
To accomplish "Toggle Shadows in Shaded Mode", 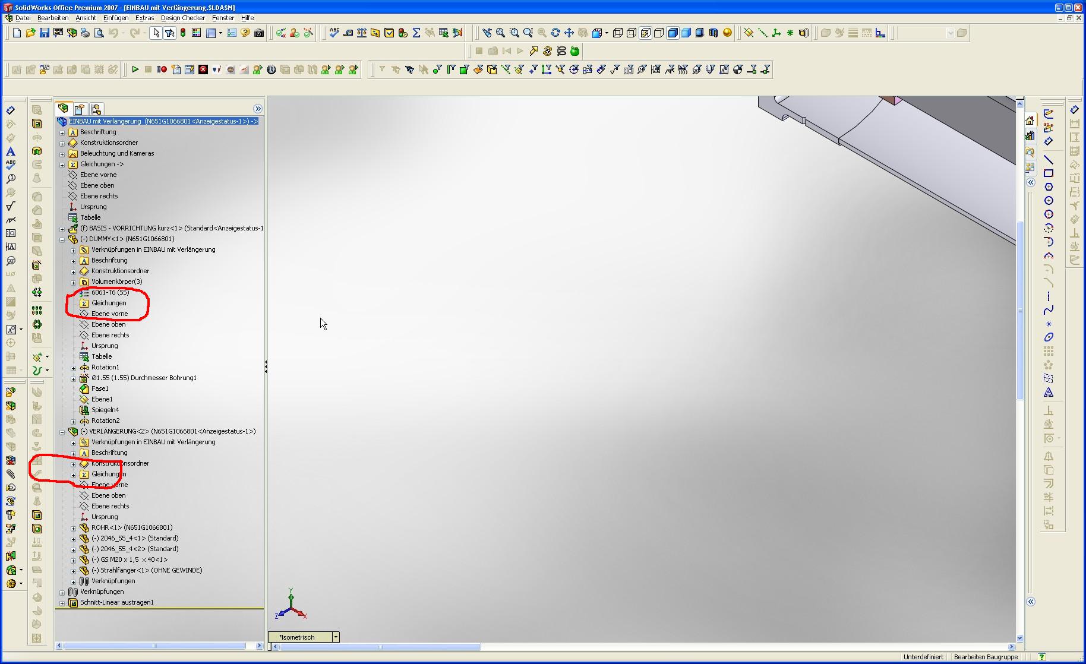I will [700, 33].
